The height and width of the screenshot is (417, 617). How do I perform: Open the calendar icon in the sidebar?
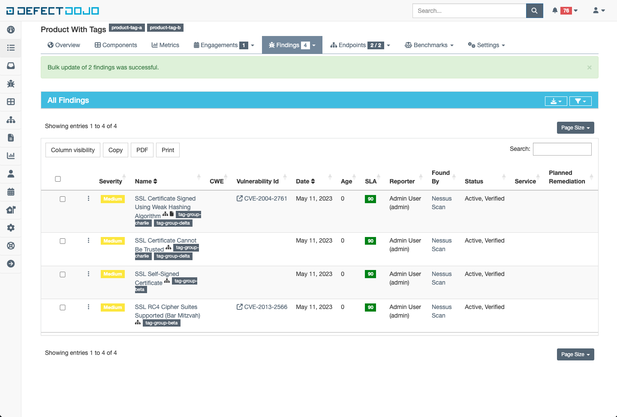11,192
